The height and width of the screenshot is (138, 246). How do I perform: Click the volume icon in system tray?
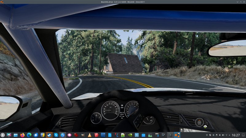(220, 135)
